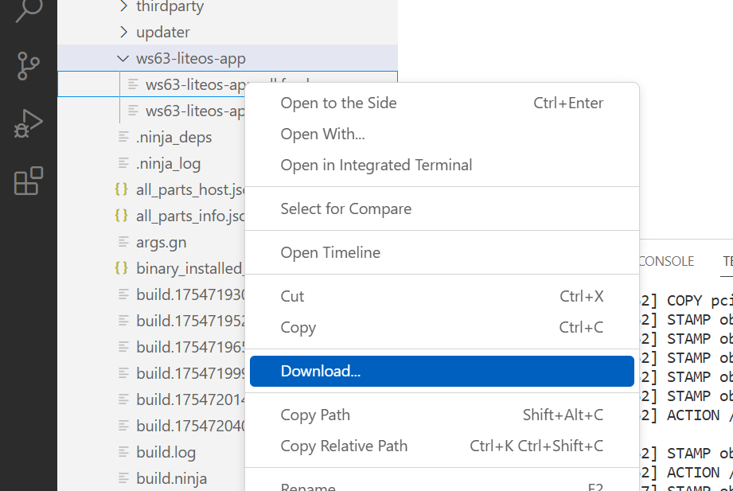Click the JSON icon beside all_parts_host file
The height and width of the screenshot is (491, 733).
click(x=121, y=189)
